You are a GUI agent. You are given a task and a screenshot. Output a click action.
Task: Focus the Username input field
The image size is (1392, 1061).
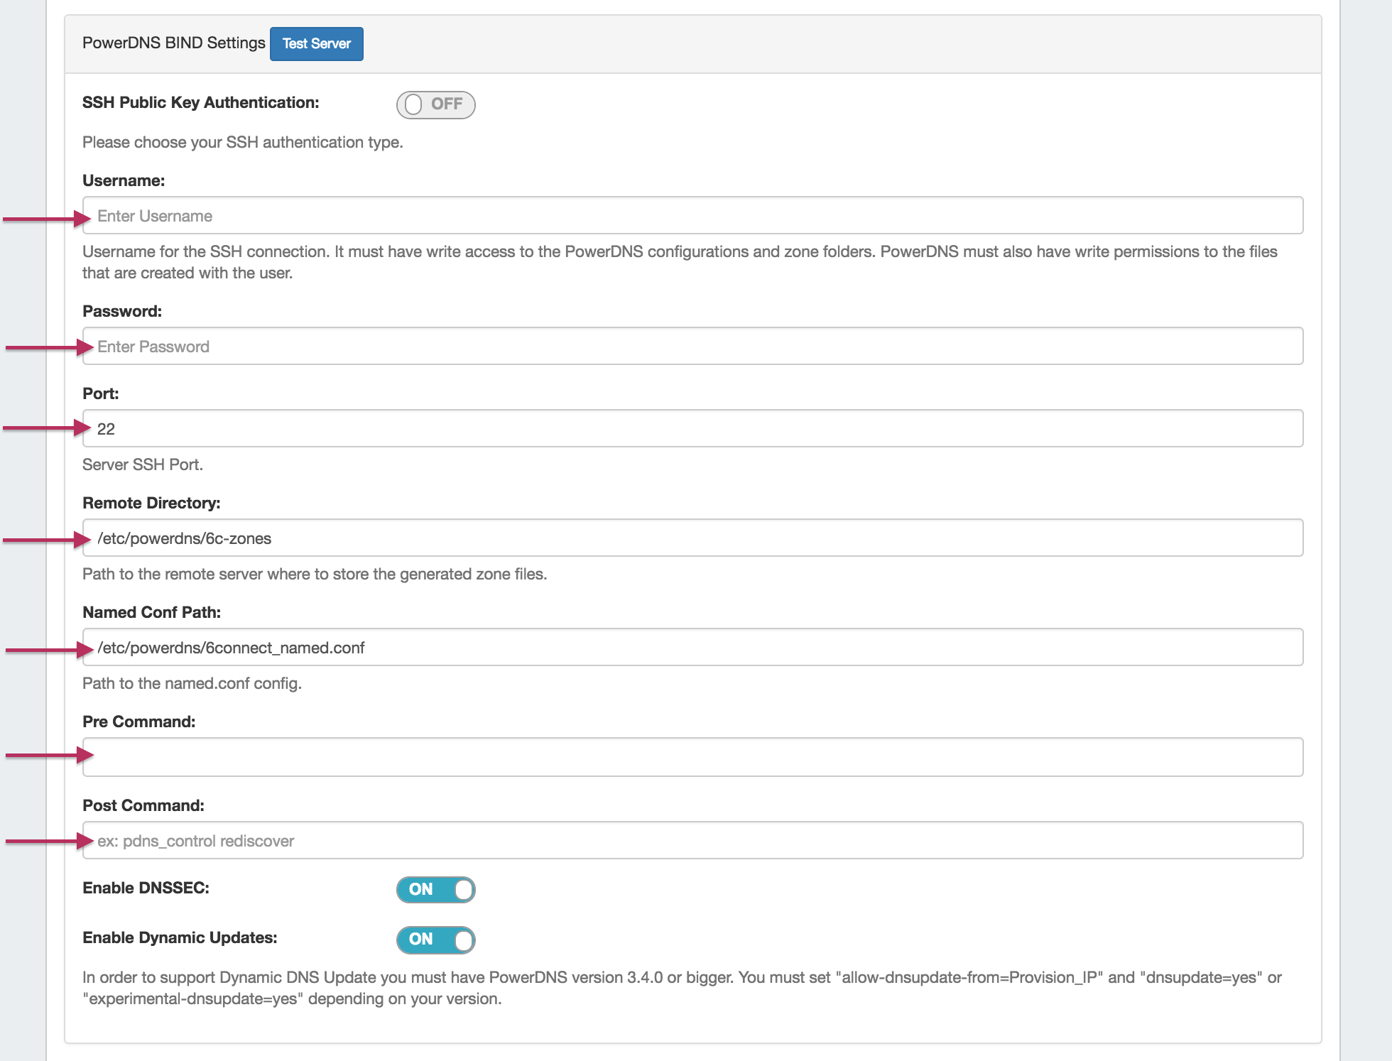coord(692,216)
